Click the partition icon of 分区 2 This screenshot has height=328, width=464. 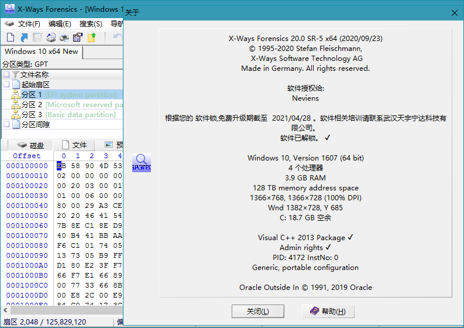[x=16, y=105]
